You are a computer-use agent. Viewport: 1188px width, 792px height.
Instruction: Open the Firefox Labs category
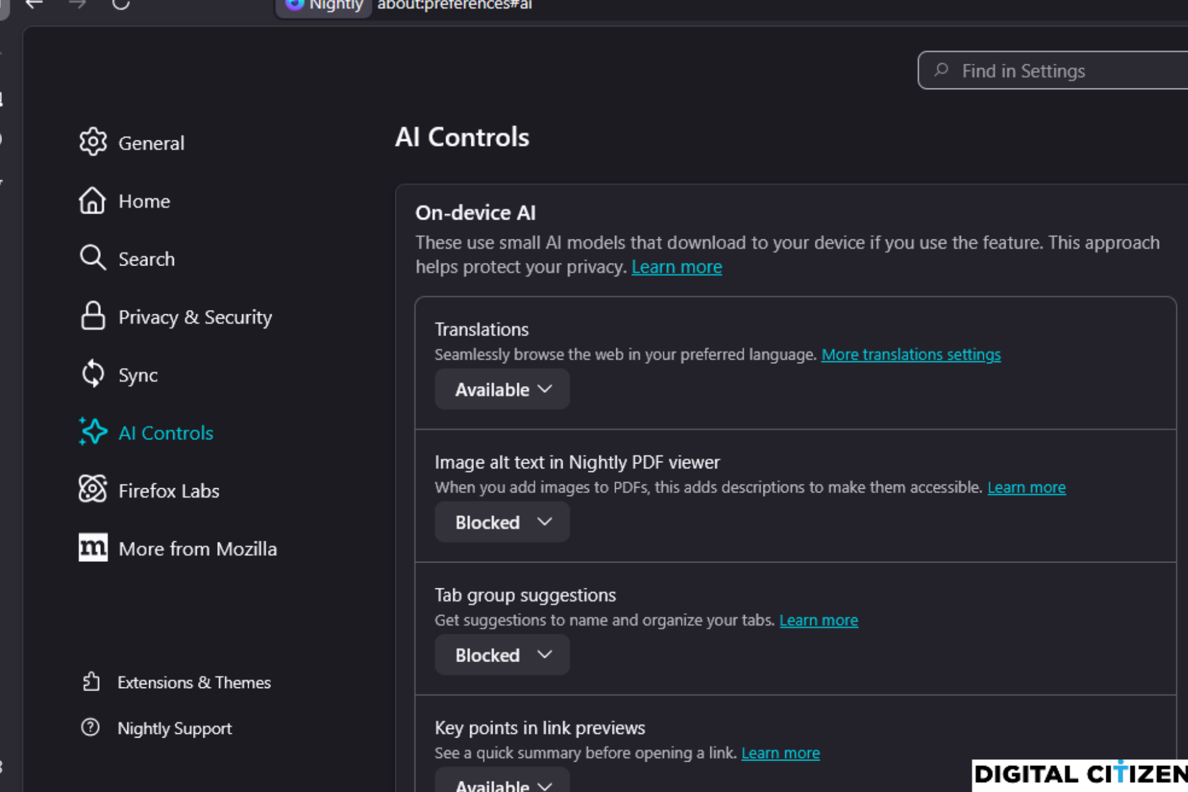(x=169, y=491)
